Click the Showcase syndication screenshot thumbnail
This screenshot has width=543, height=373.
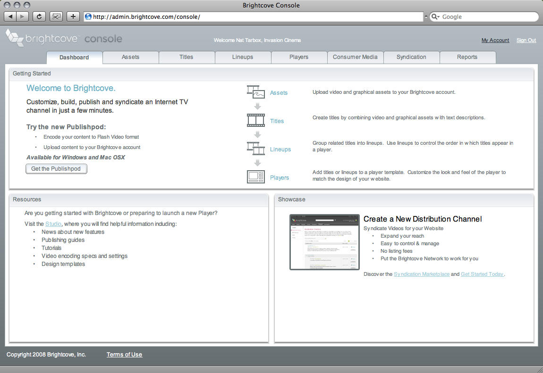(324, 242)
